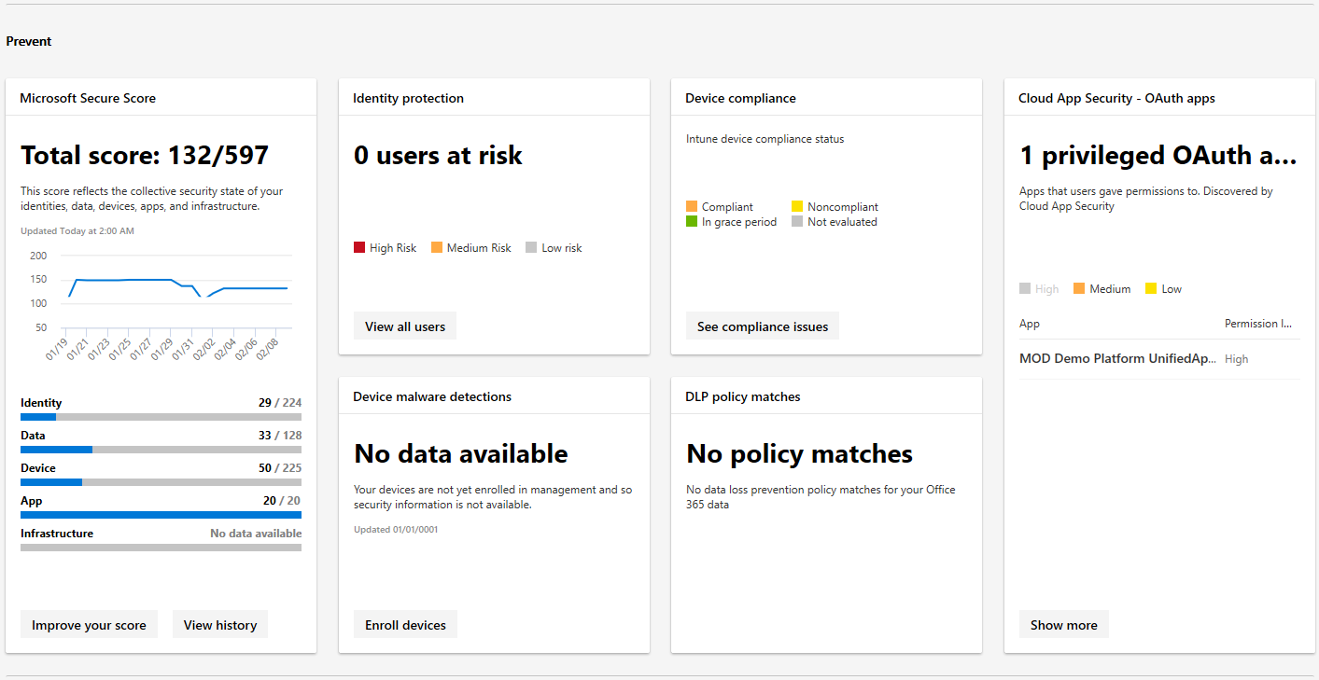Click the 1 privileged OAuth a... heading
Screen dimensions: 1319x680
click(x=1158, y=155)
